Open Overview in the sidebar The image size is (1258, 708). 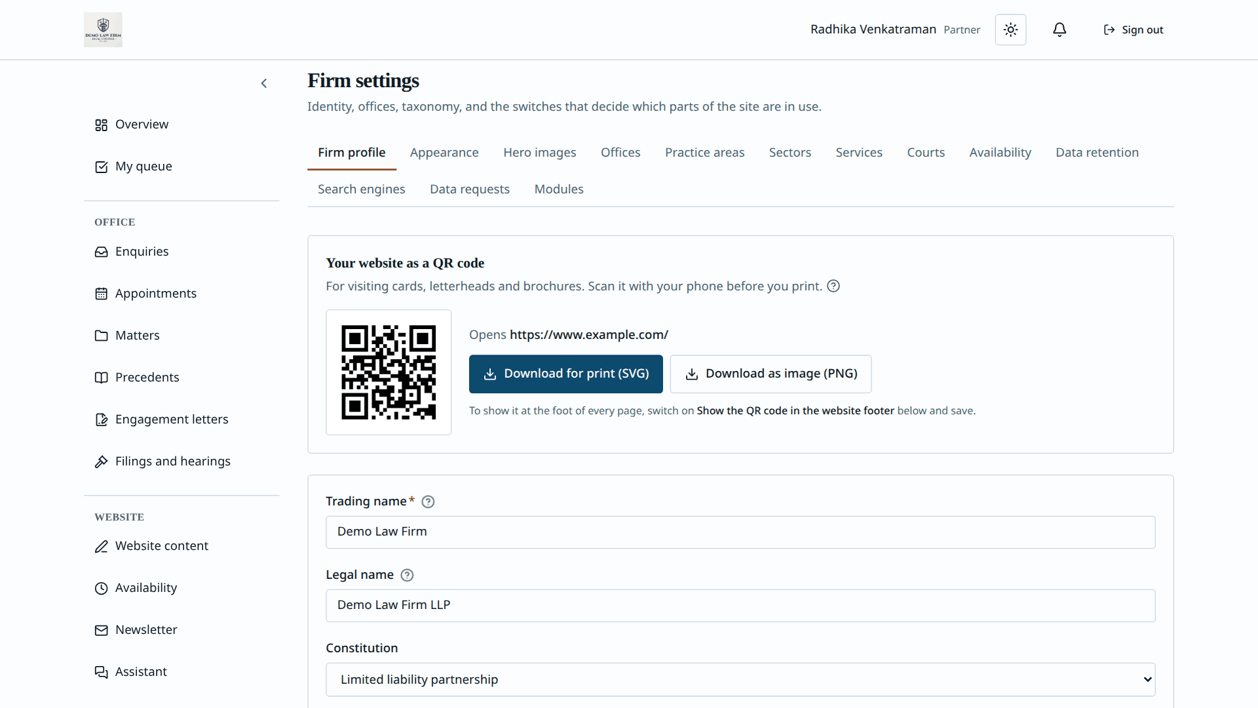pos(181,125)
